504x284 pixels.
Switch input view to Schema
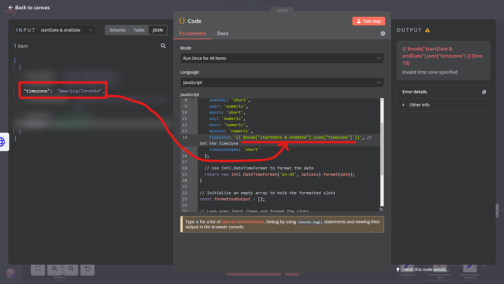point(117,30)
